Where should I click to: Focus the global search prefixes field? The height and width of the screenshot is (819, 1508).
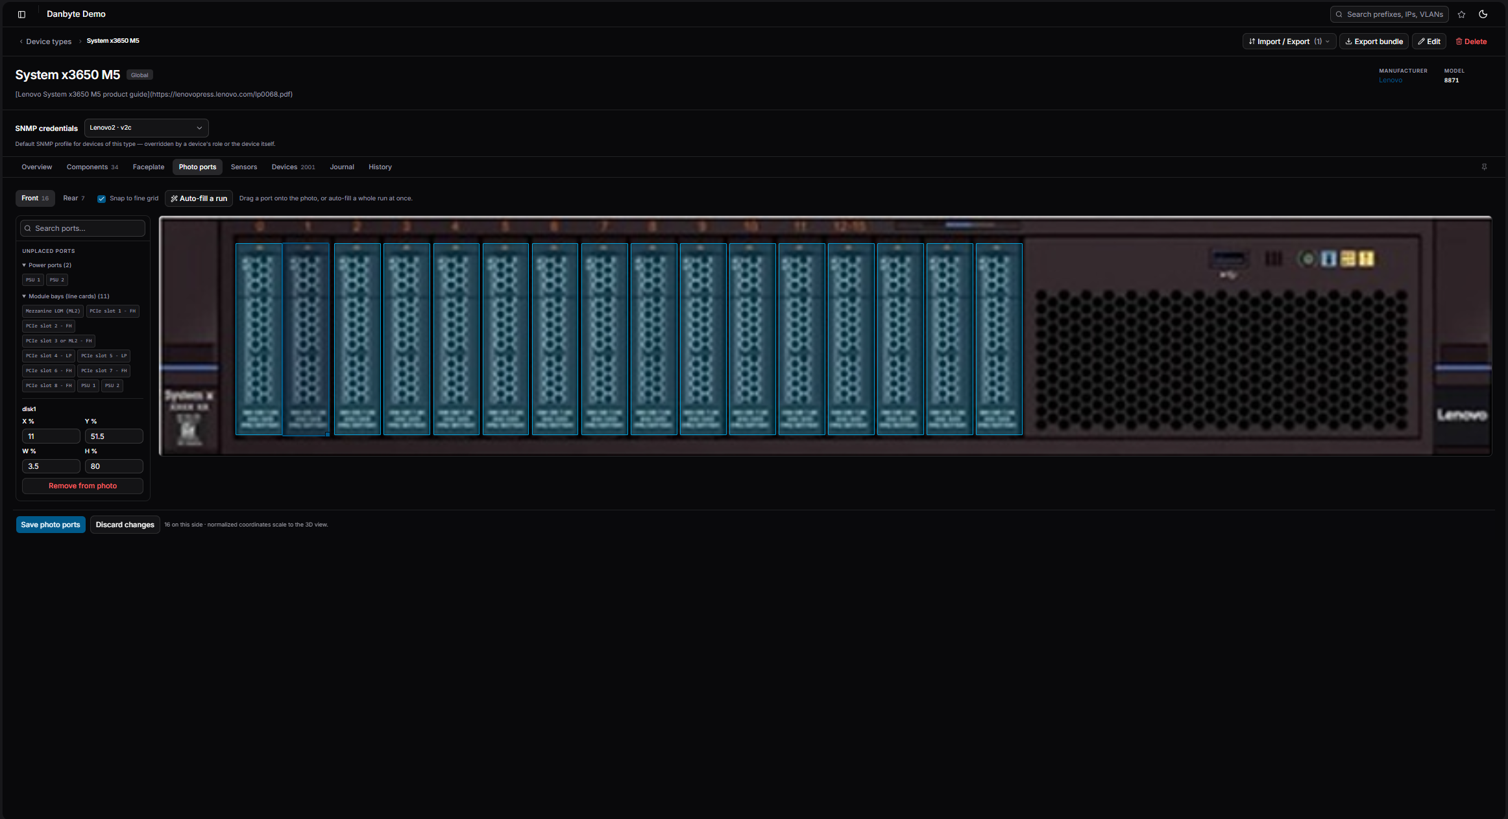[1389, 14]
